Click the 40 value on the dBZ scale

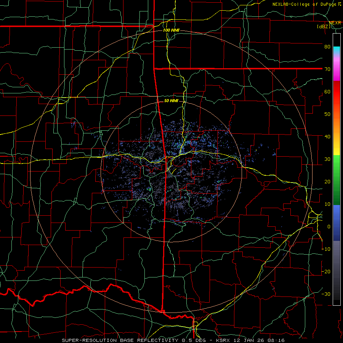point(327,137)
